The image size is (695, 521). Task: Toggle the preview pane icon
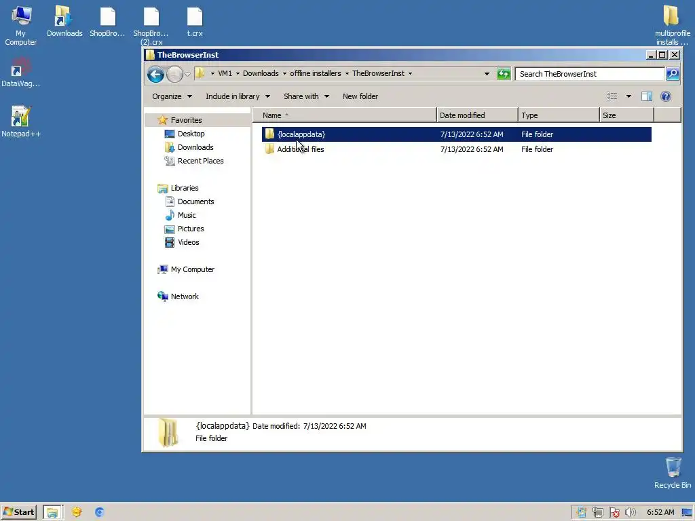pos(647,96)
